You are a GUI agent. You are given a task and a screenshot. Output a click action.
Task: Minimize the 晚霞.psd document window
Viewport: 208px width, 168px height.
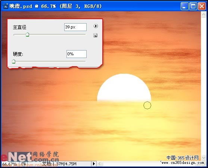tap(184, 6)
